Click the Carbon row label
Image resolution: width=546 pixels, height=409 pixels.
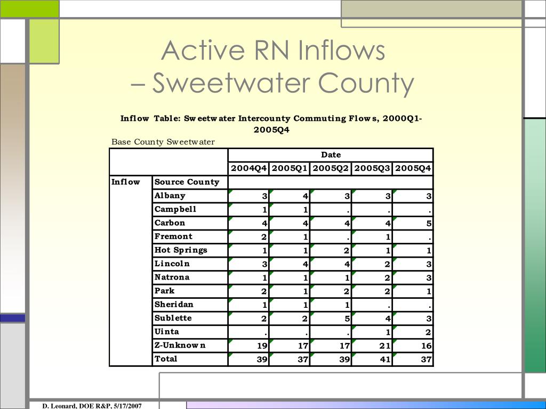[x=170, y=223]
